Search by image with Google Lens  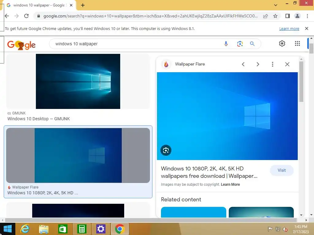[240, 43]
